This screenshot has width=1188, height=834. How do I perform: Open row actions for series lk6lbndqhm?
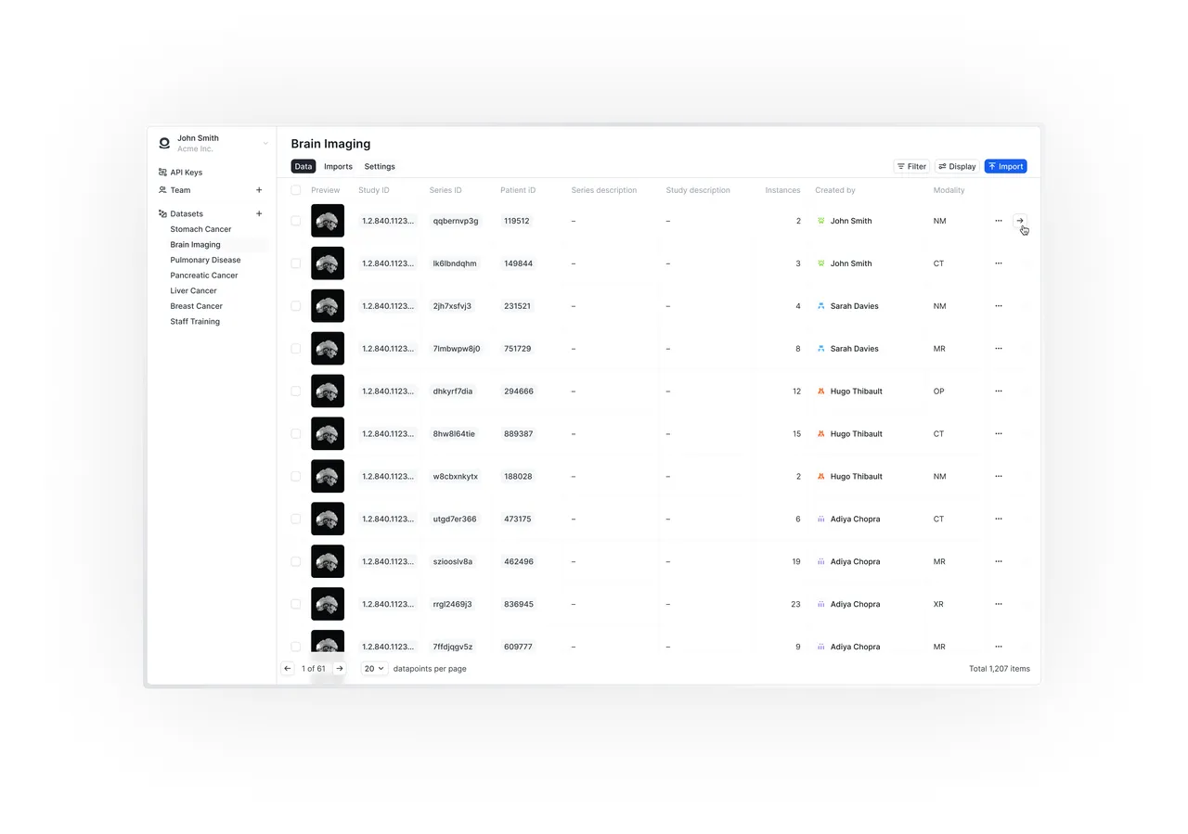[x=999, y=263]
